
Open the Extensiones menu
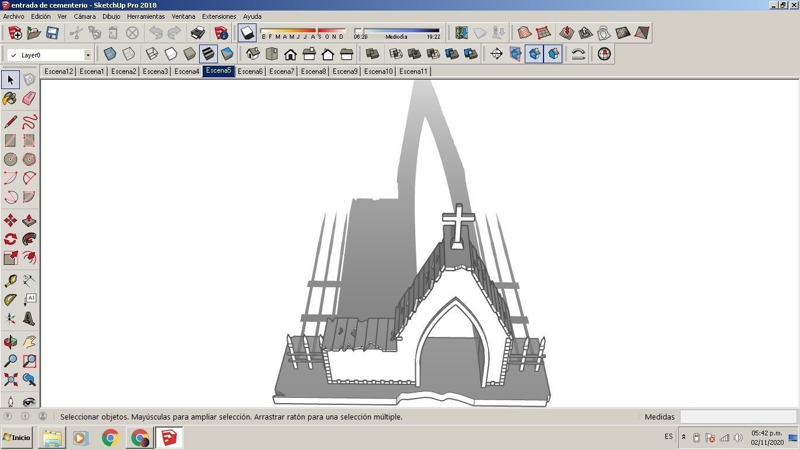[x=219, y=16]
